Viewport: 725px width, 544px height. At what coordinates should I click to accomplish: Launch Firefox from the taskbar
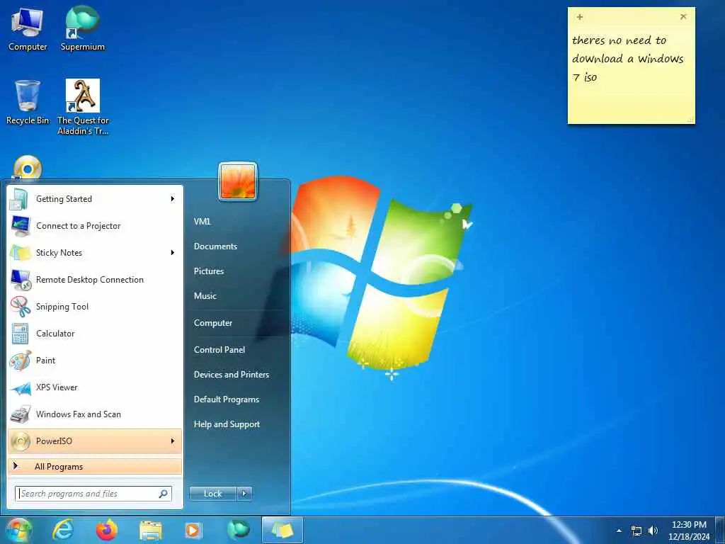pos(106,530)
